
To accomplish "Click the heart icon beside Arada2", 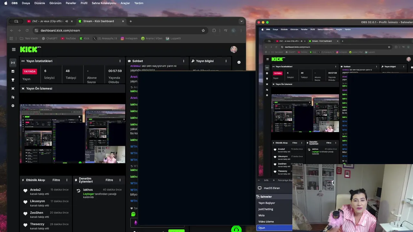I will click(25, 191).
